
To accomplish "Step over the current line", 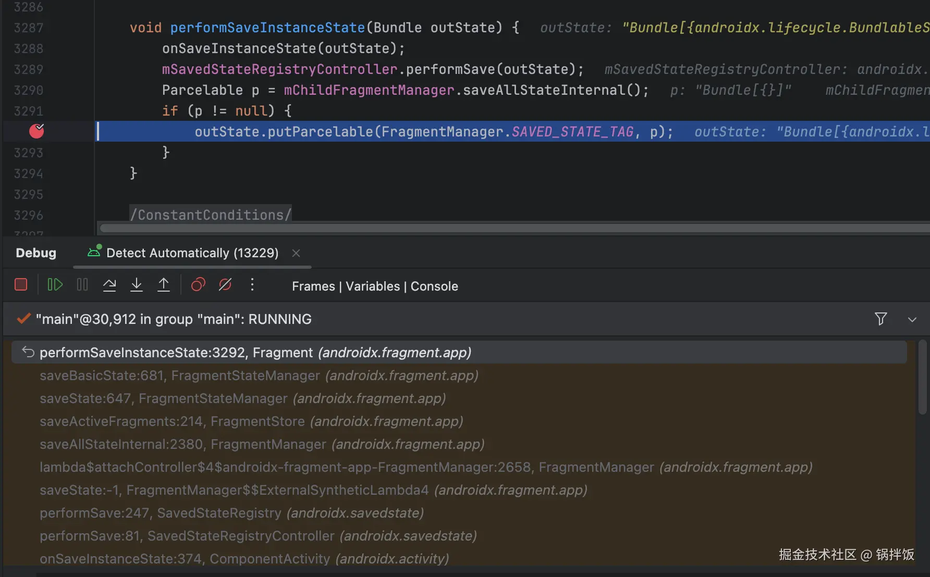I will coord(109,285).
